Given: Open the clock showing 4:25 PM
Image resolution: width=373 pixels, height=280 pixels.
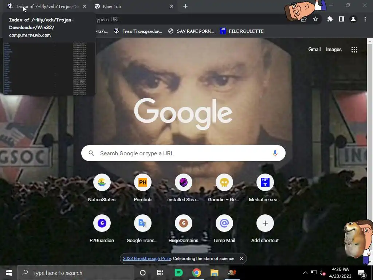Looking at the screenshot, I should (x=341, y=273).
